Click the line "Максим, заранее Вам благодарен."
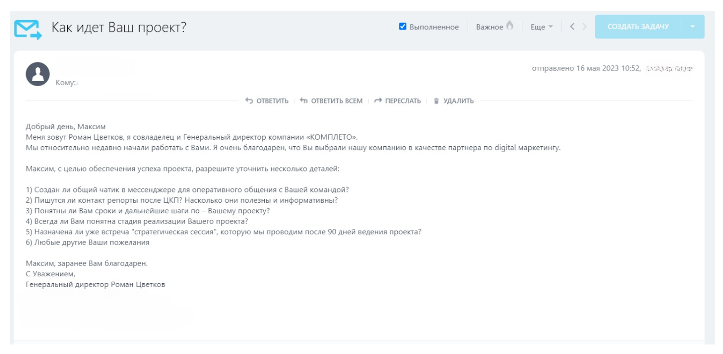 click(x=87, y=263)
